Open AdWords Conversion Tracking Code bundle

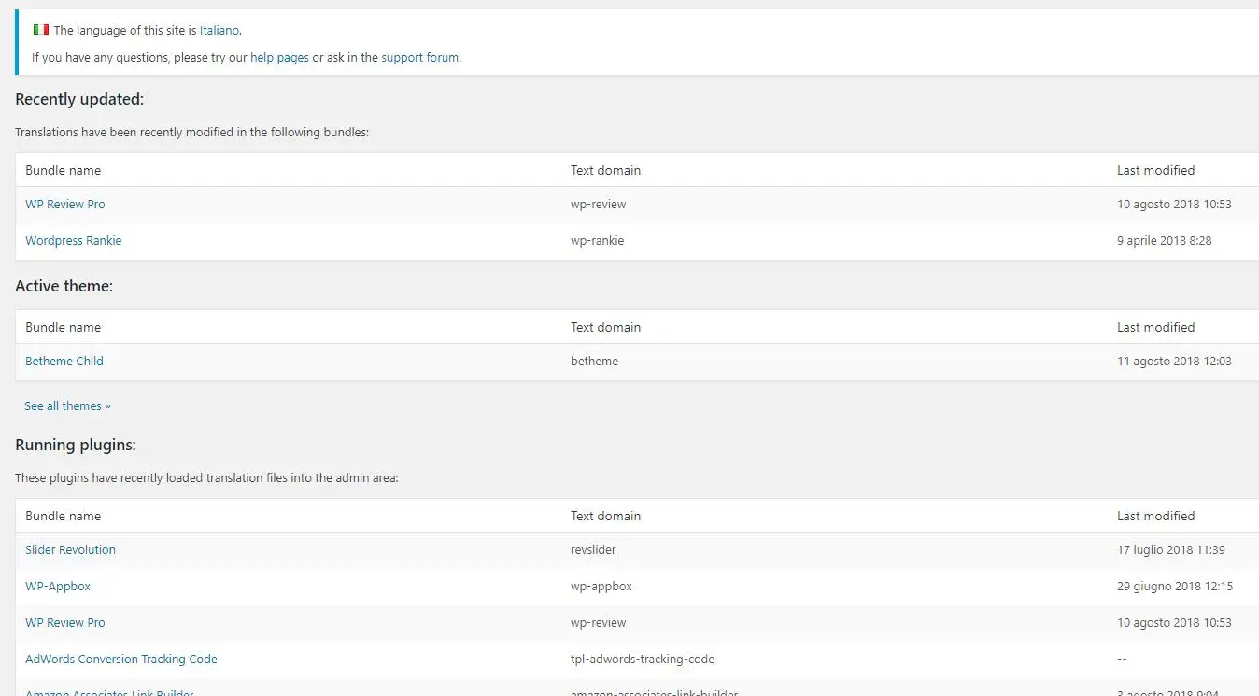[121, 660]
